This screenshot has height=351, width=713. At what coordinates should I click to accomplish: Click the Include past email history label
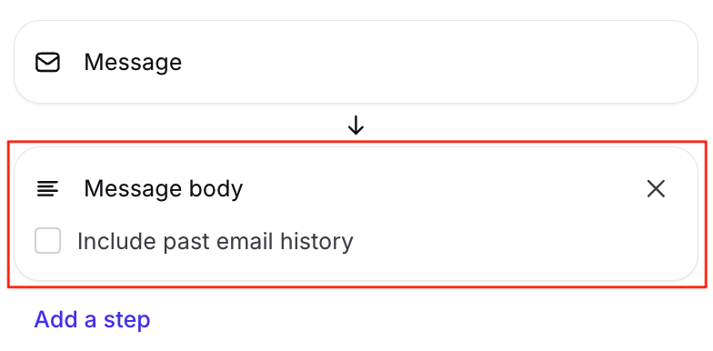[215, 241]
